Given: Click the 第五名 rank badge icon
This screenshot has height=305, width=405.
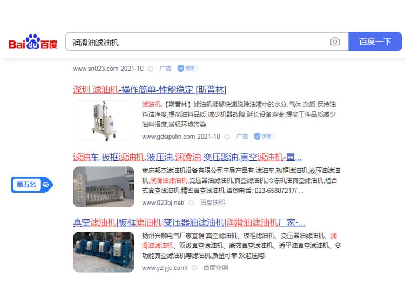Looking at the screenshot, I should coord(32,185).
